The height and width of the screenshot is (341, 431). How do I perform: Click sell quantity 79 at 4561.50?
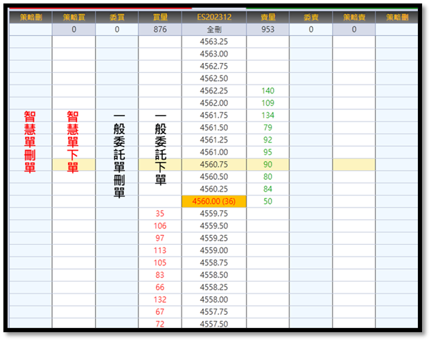tap(267, 127)
